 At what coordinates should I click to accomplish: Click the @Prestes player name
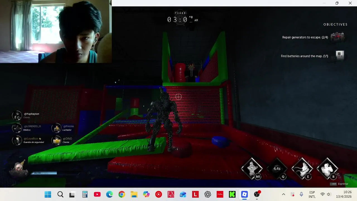(x=69, y=126)
